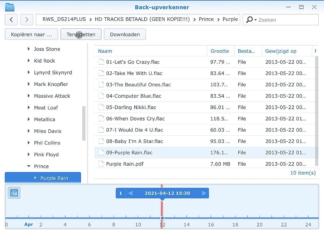This screenshot has height=234, width=324.
Task: Click the Apr month label on timeline
Action: (28, 224)
